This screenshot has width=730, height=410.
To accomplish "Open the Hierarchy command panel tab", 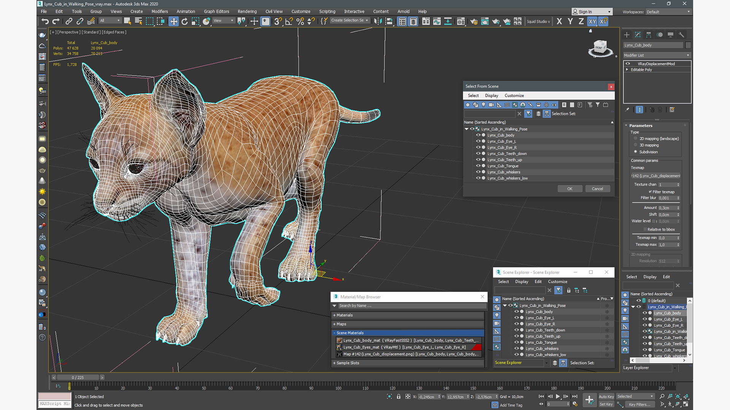I will 649,35.
